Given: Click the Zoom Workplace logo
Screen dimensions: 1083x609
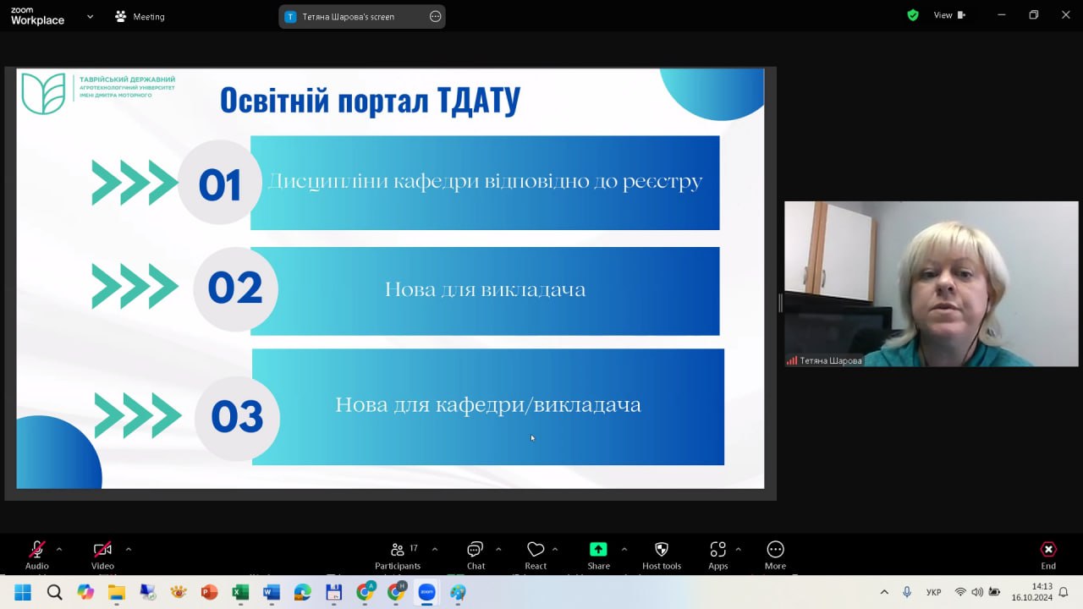Looking at the screenshot, I should (37, 16).
